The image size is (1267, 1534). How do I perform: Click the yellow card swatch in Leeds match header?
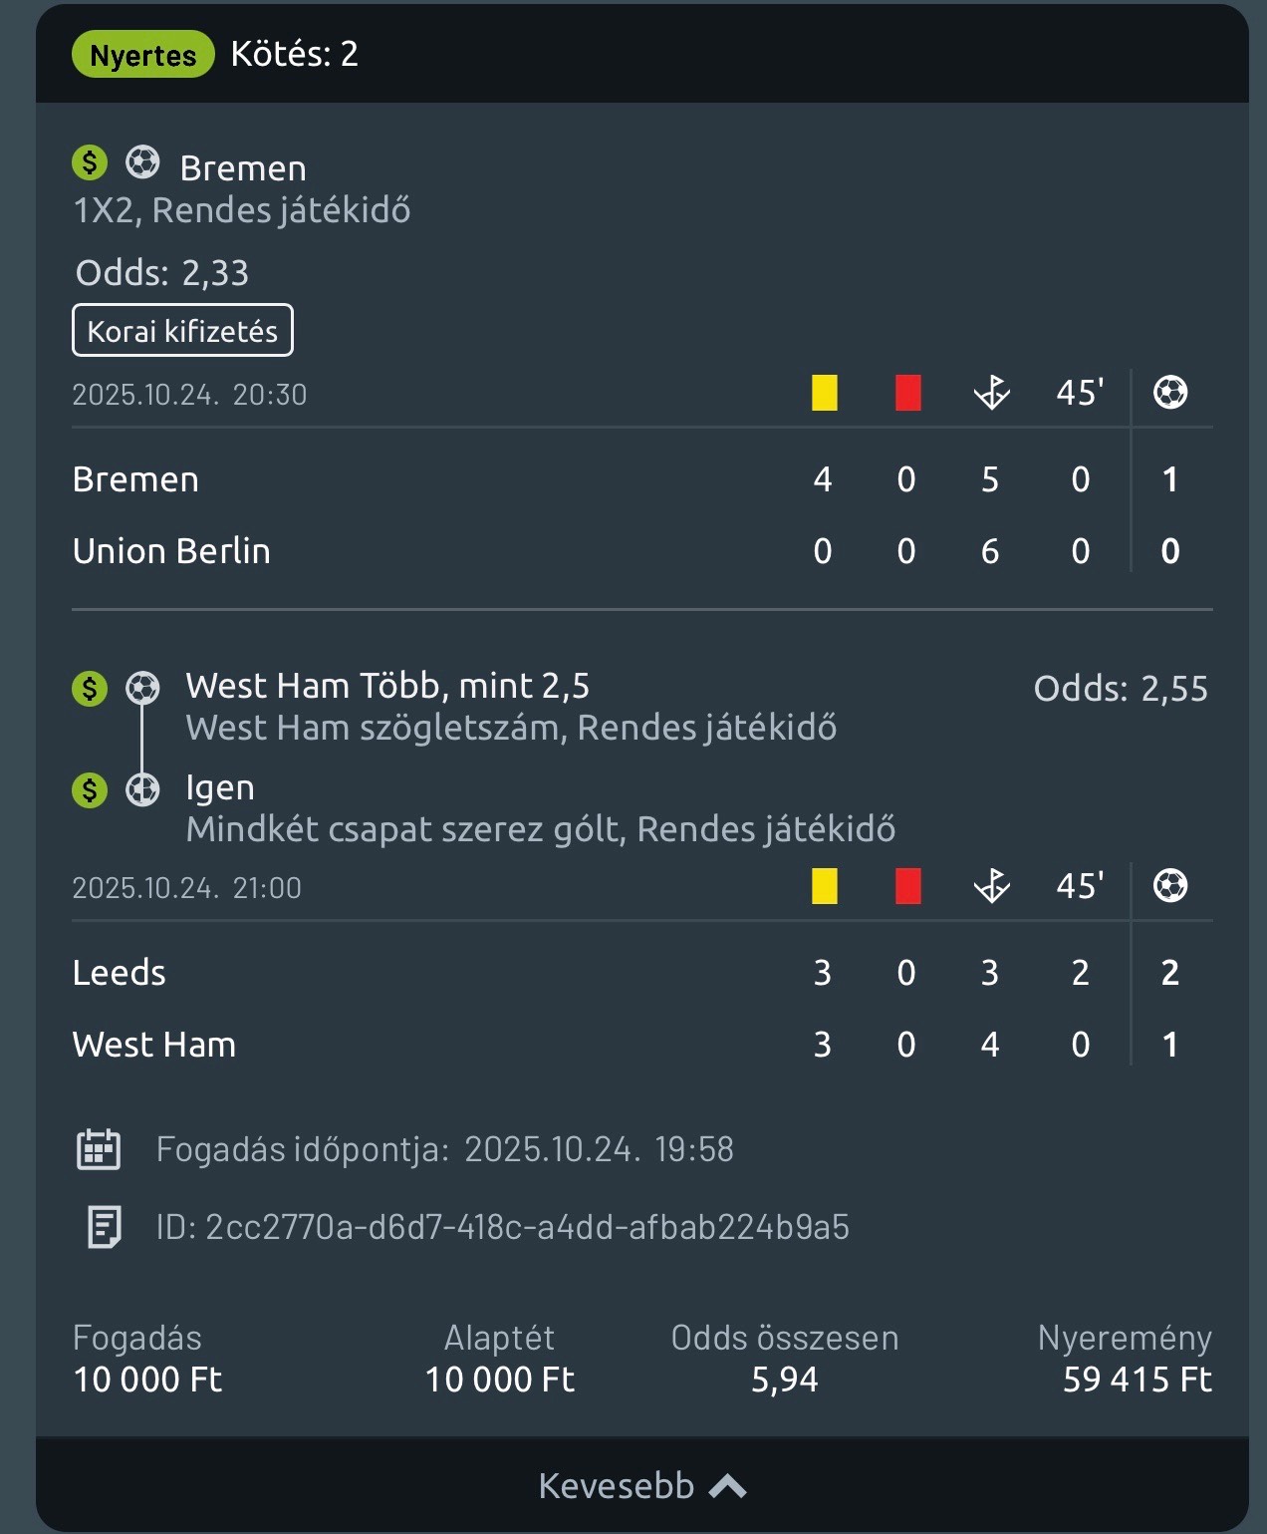[x=824, y=885]
